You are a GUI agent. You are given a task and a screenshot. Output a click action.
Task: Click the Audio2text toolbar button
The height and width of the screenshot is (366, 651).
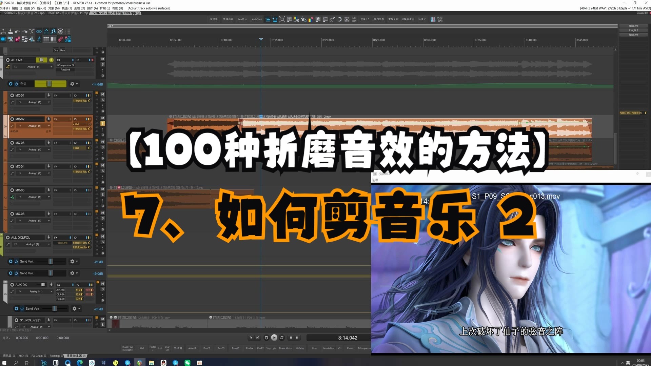(257, 19)
